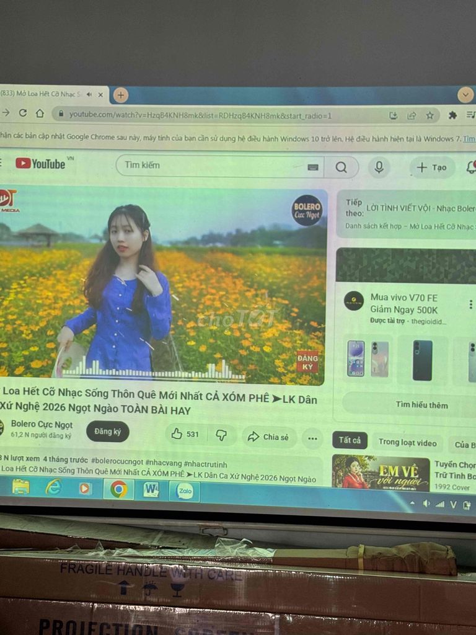Click the network signal tray icon

(439, 504)
